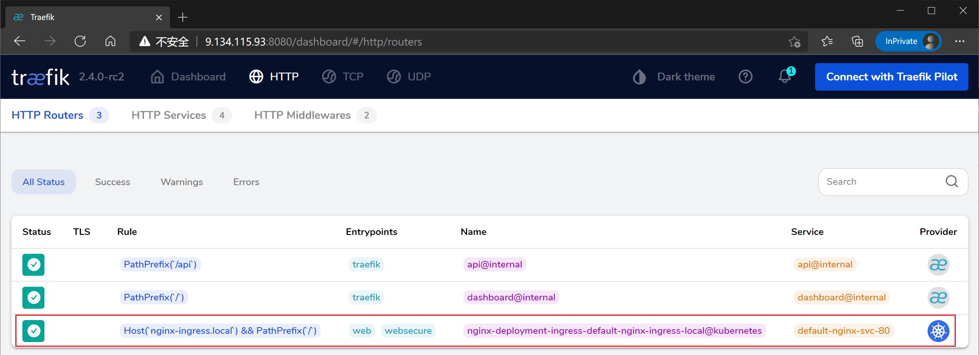The height and width of the screenshot is (355, 979).
Task: Click the Status column header
Action: pos(37,232)
